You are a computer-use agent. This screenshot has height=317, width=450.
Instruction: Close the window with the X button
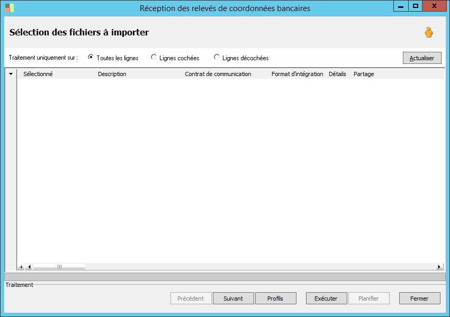(x=435, y=6)
